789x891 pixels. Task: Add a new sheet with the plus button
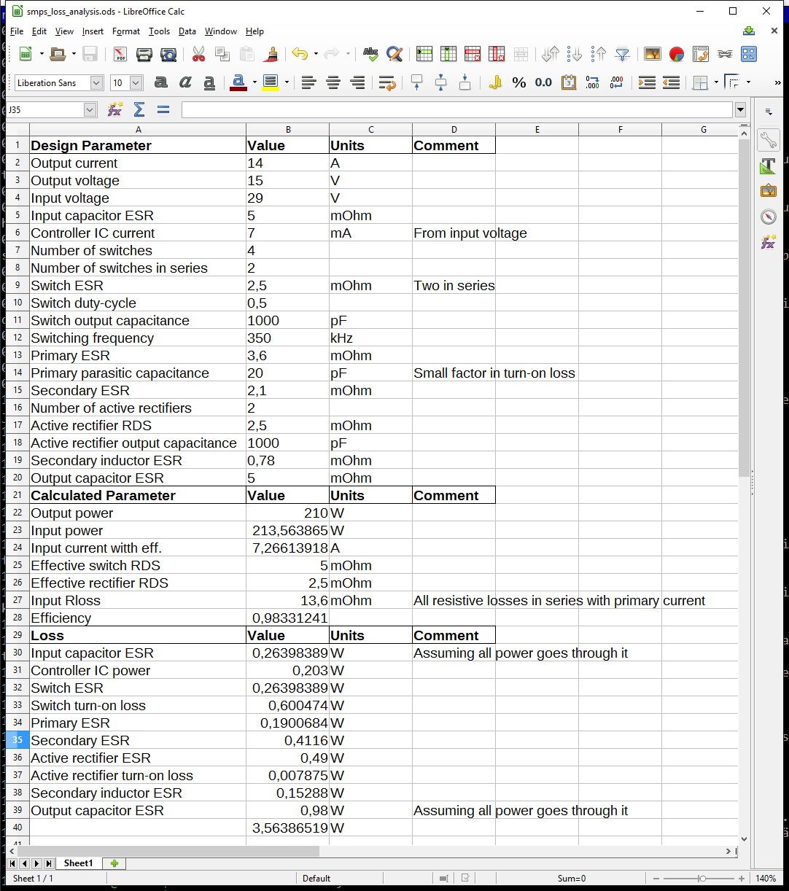(114, 863)
